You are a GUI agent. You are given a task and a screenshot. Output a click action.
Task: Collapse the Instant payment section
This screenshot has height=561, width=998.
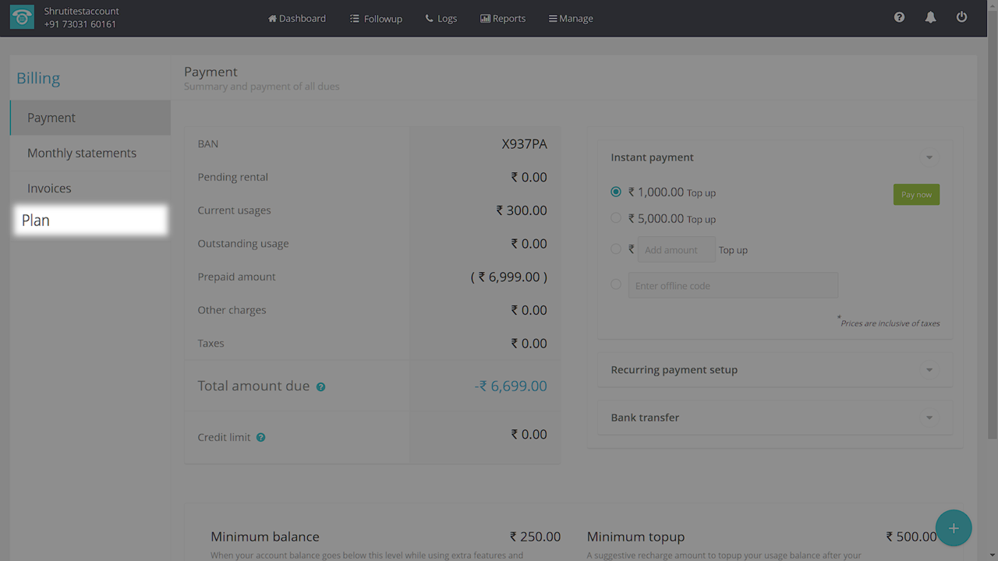929,157
